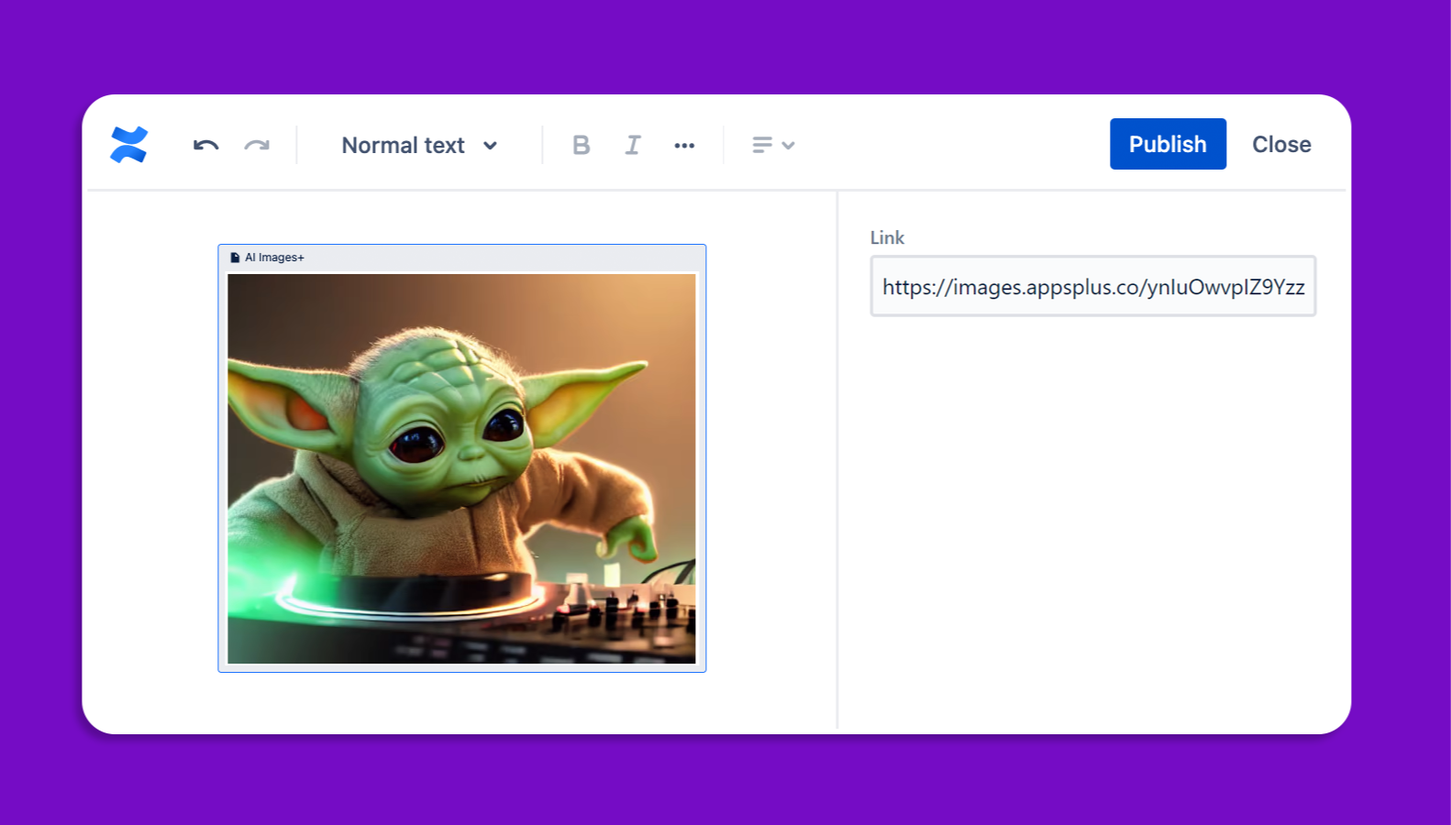Image resolution: width=1451 pixels, height=825 pixels.
Task: Click the Confluence logo icon
Action: coord(128,145)
